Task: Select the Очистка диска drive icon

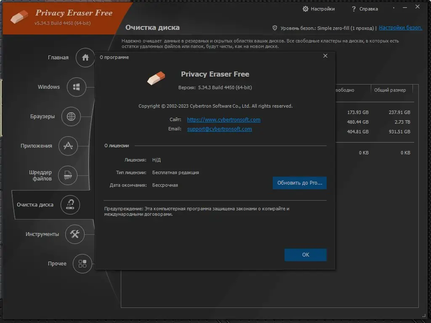Action: click(x=70, y=205)
